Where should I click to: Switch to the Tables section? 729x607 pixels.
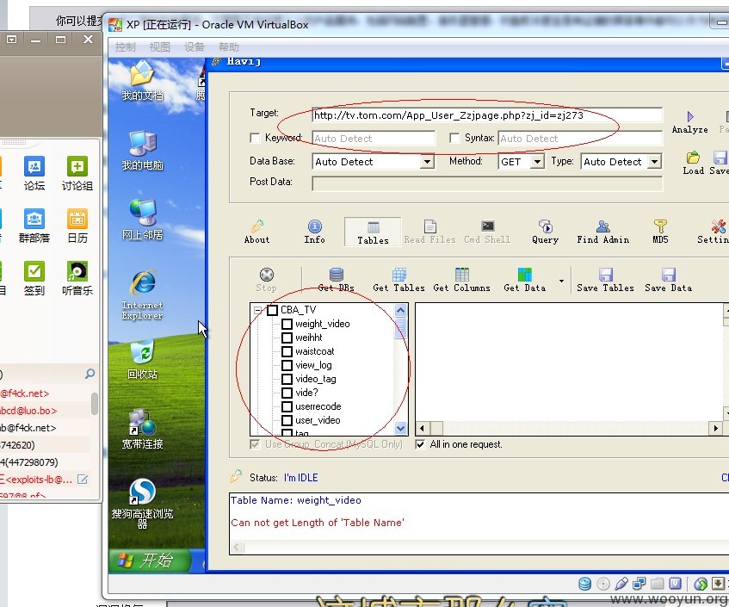[373, 232]
